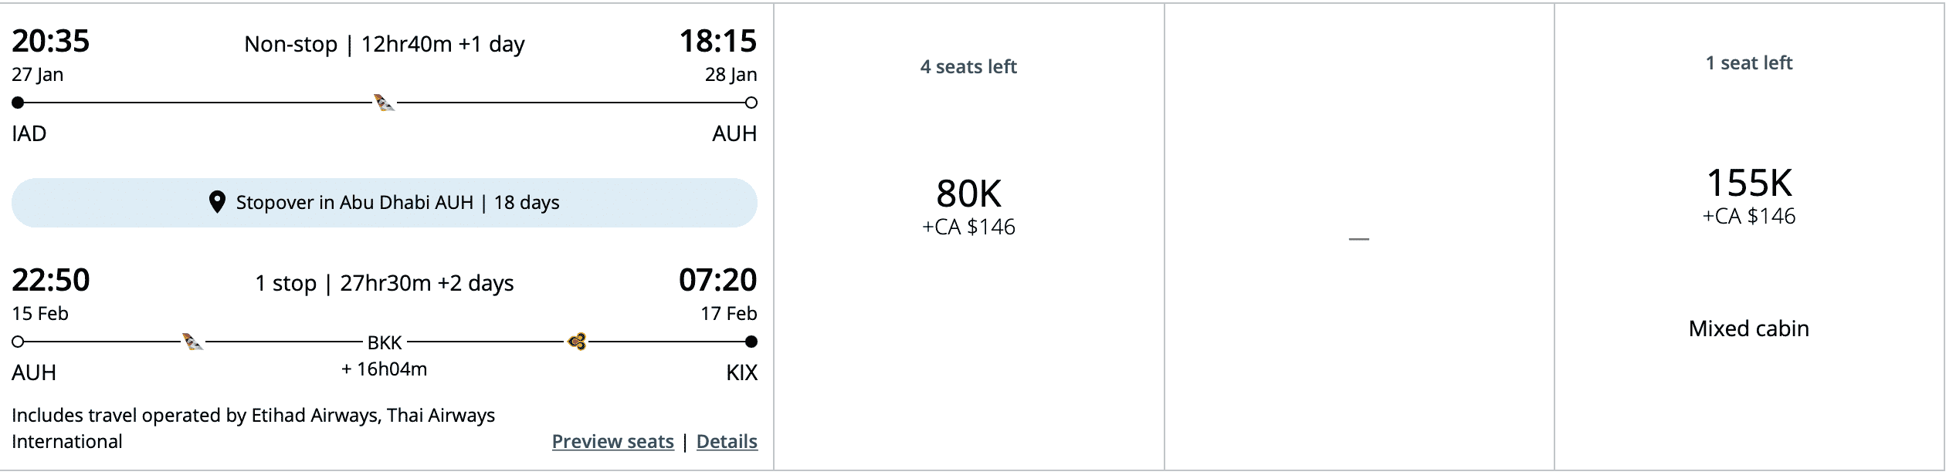
Task: Select the 155K +CA $146 fare
Action: coord(1748,195)
